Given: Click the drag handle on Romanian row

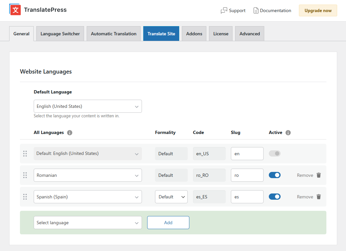Looking at the screenshot, I should coord(25,175).
